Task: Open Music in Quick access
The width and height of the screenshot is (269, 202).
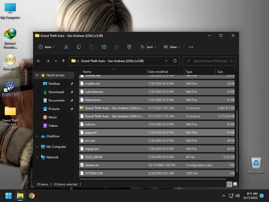Action: click(x=53, y=117)
